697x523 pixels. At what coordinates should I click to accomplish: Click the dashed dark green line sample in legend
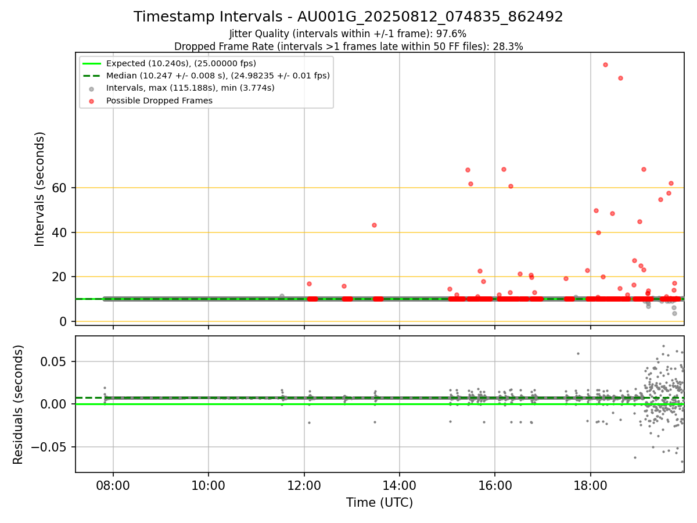tap(92, 76)
